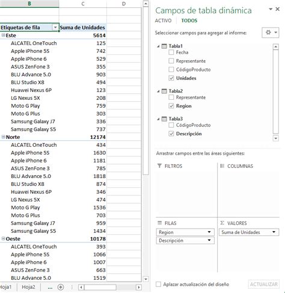
Task: Click worksheet vertical scrollbar up arrow
Action: (x=146, y=4)
